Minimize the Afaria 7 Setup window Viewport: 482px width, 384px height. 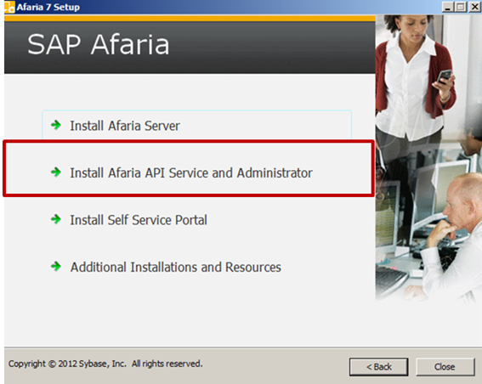pyautogui.click(x=447, y=7)
